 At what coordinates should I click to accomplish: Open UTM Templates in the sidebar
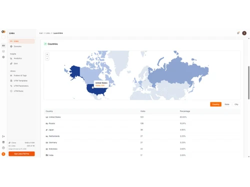[x=21, y=81]
